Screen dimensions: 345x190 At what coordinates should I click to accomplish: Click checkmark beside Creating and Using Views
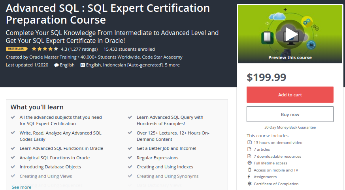(13, 176)
